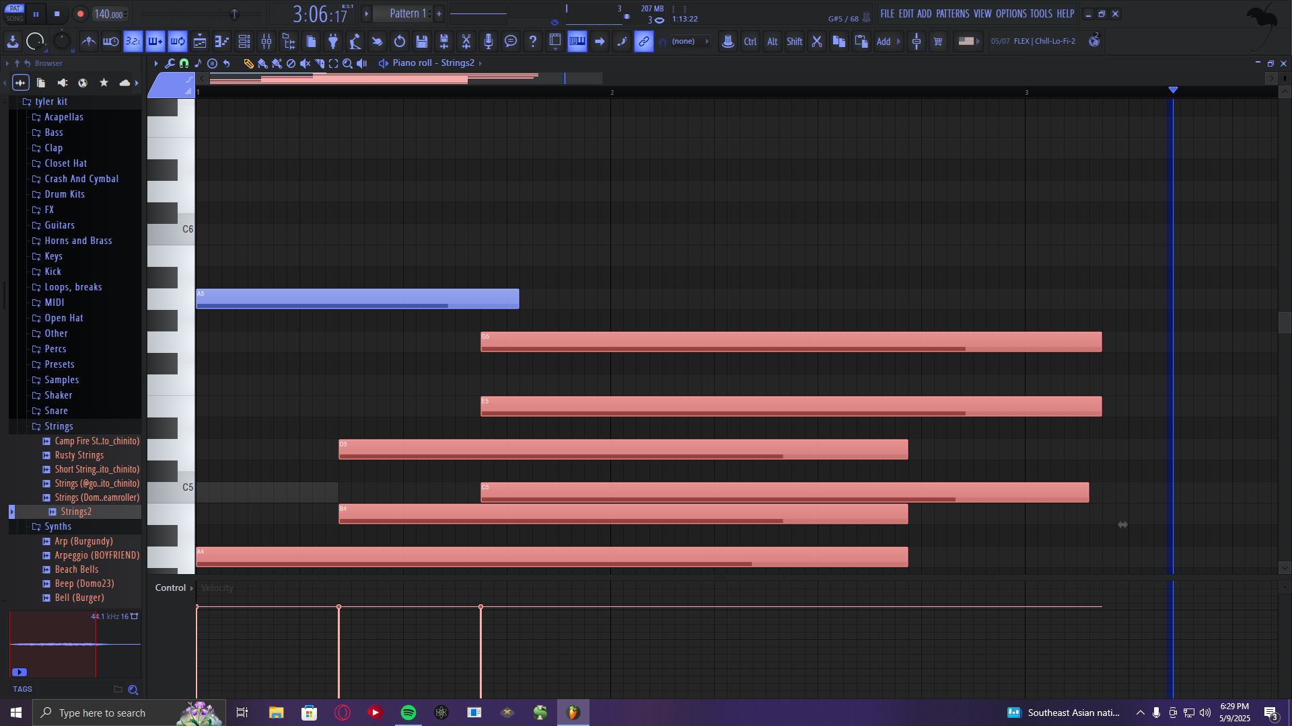The width and height of the screenshot is (1292, 726).
Task: Switch the PAT/SONG mode toggle
Action: pyautogui.click(x=15, y=13)
